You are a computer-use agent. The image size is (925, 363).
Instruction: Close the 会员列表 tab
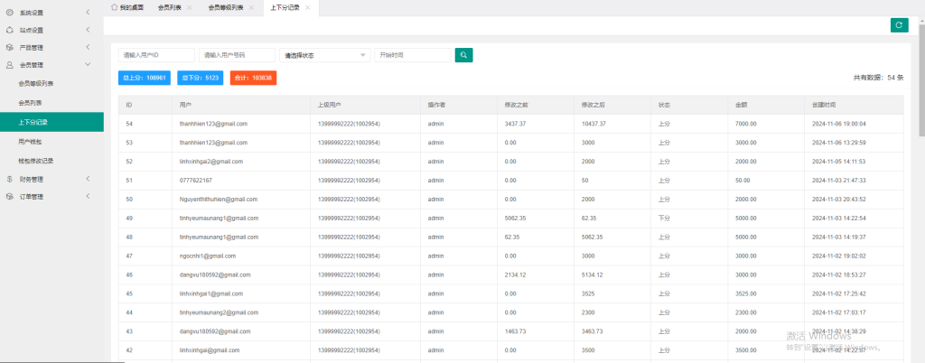[x=189, y=7]
